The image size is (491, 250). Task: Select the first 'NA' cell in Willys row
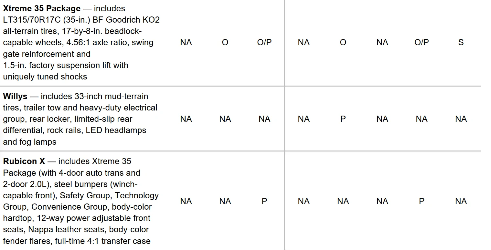(186, 119)
